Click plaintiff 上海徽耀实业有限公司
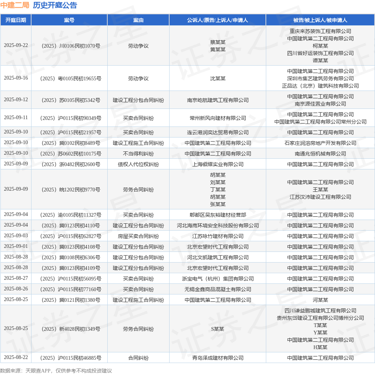Viewport: 375px width, 374px height. coord(218,164)
